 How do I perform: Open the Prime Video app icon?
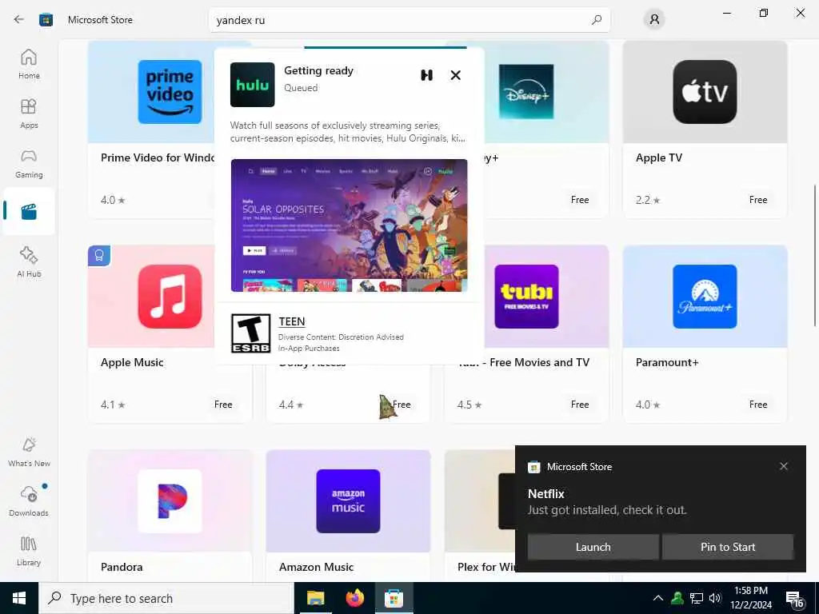point(170,92)
